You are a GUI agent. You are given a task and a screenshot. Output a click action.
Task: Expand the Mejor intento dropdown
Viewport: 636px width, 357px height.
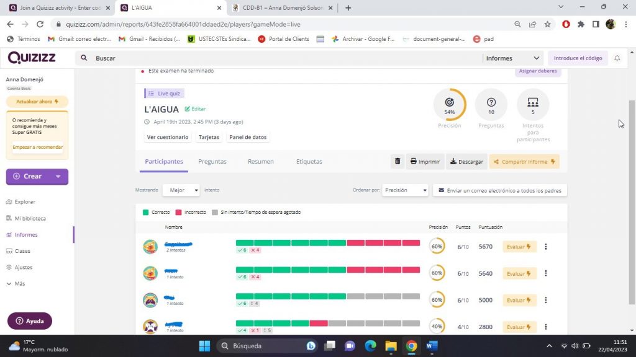[181, 190]
